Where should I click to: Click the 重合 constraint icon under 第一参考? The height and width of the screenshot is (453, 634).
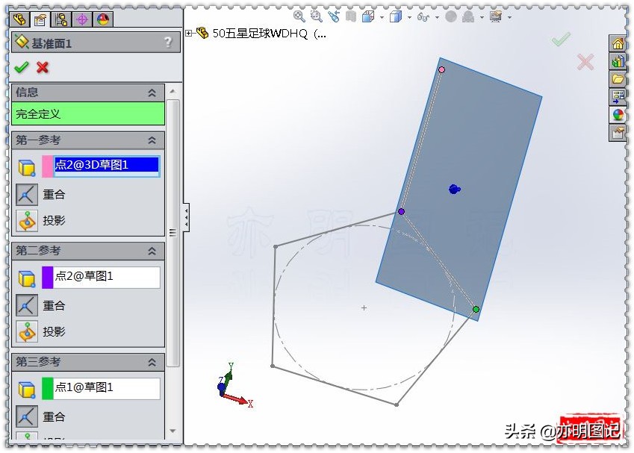point(26,194)
